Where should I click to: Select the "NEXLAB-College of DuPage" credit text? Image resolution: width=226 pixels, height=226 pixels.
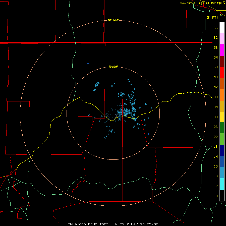[200, 3]
